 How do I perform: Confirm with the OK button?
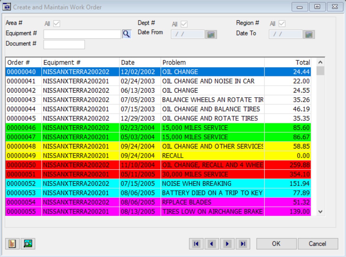click(x=276, y=244)
